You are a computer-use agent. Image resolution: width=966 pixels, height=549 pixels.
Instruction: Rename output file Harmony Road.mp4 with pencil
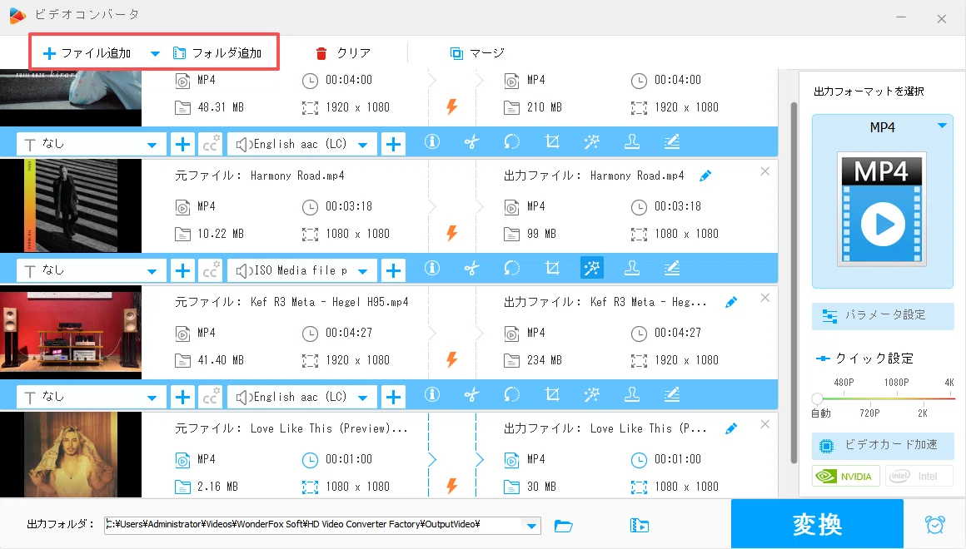[x=705, y=176]
